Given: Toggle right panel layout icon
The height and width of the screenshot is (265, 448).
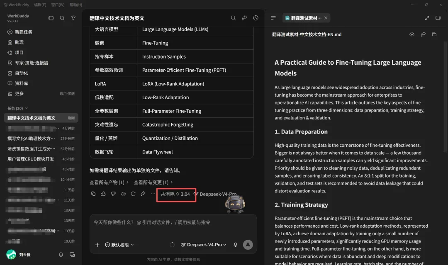Looking at the screenshot, I should tap(438, 18).
